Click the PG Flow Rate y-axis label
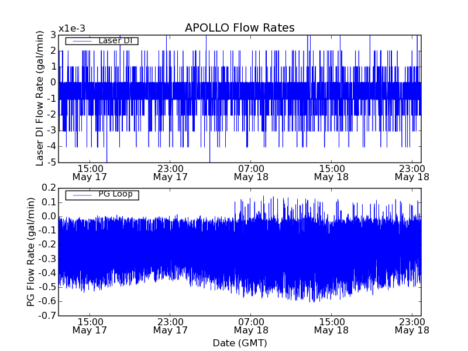Image resolution: width=468 pixels, height=351 pixels. click(30, 252)
